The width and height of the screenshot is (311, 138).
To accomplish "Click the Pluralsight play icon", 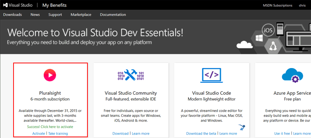I will click(50, 75).
